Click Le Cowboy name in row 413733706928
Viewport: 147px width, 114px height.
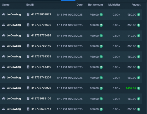(x=14, y=88)
